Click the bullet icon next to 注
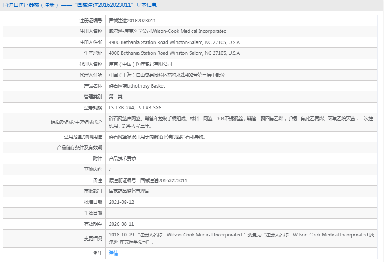Screen dimensions: 384x262 pos(95,253)
